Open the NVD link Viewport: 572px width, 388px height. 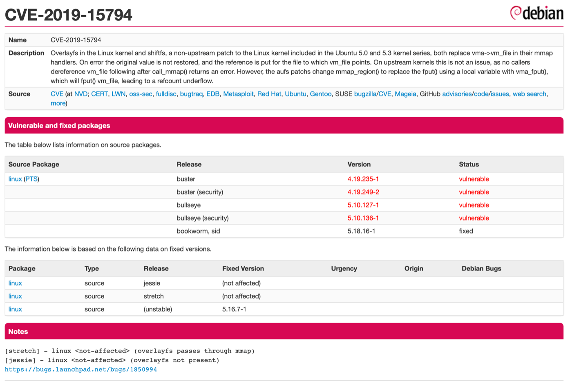[80, 94]
